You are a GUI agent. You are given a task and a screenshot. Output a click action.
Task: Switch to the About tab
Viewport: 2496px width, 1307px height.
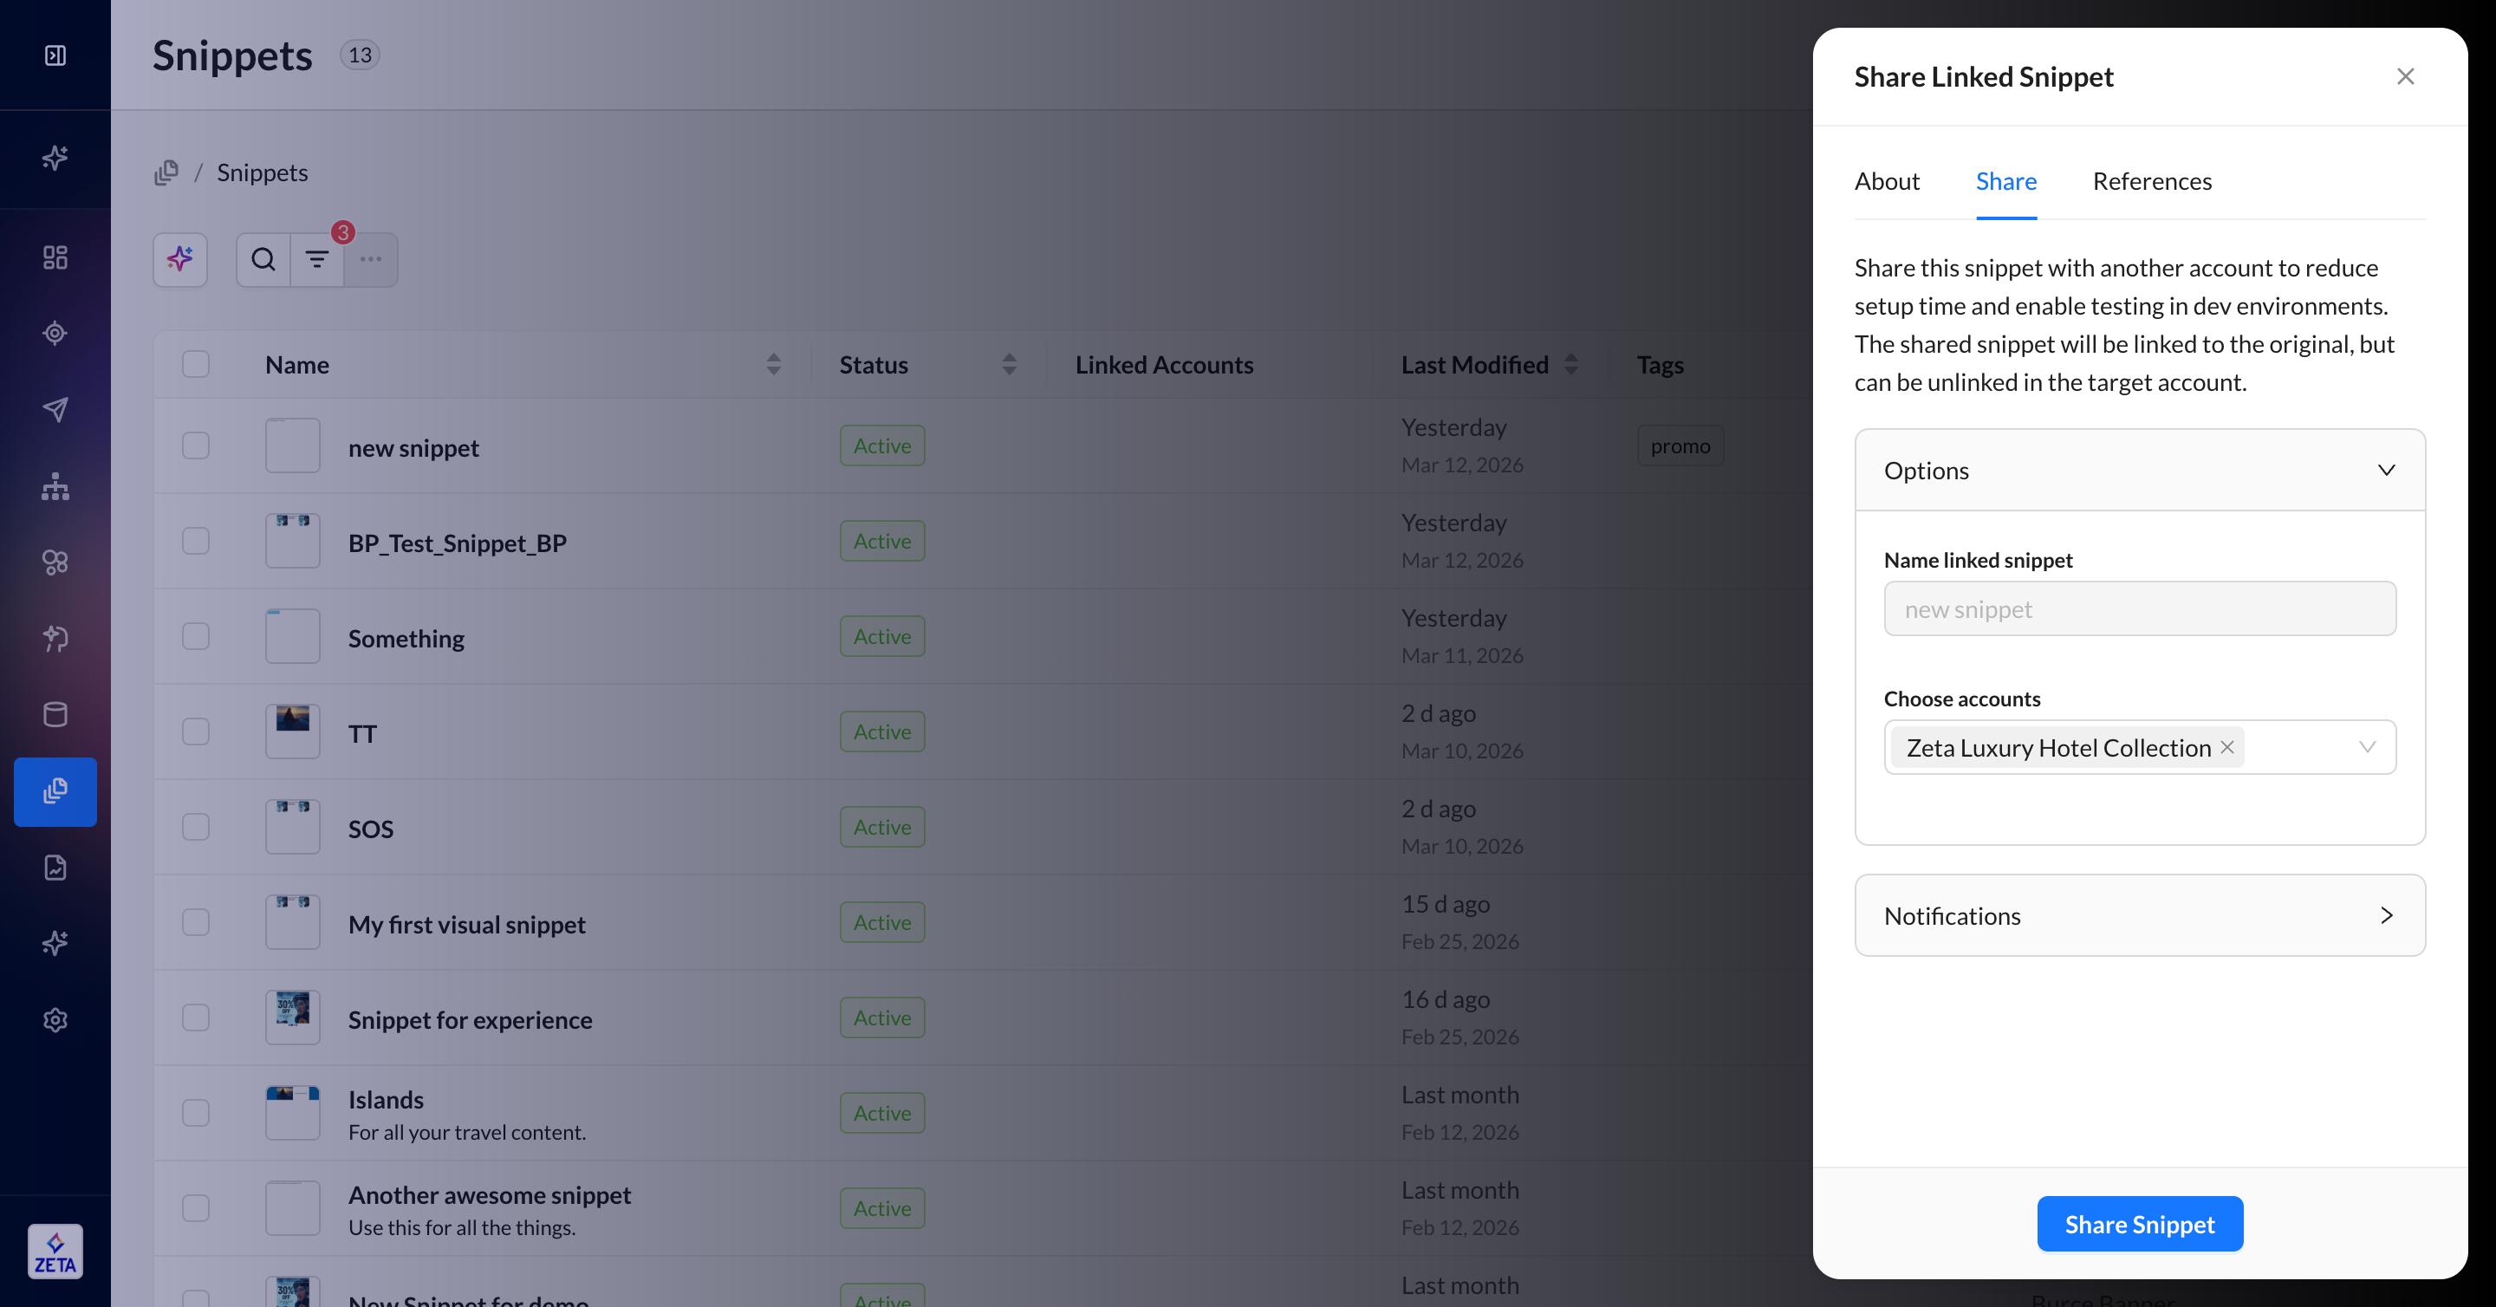[x=1887, y=181]
